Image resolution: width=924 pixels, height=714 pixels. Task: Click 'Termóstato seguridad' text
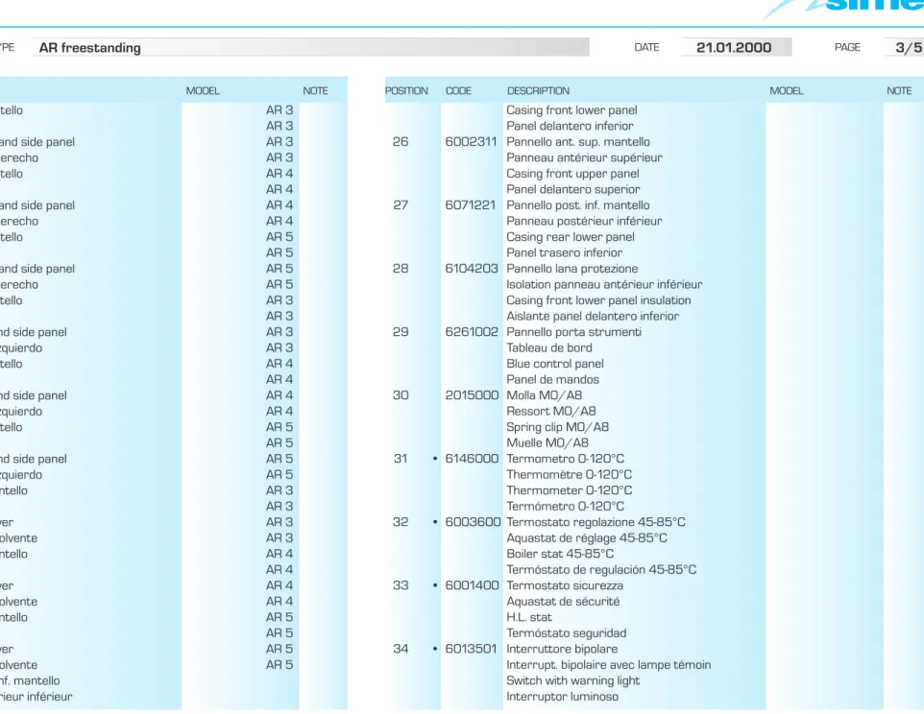(x=567, y=633)
